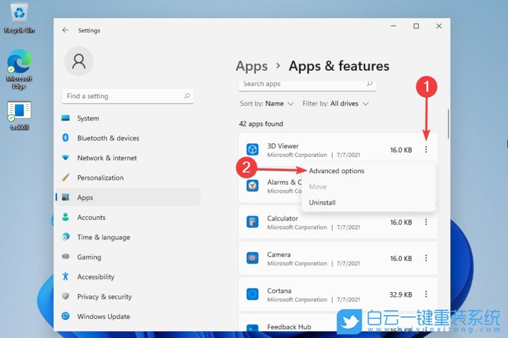
Task: Click the Camera app name
Action: (278, 255)
